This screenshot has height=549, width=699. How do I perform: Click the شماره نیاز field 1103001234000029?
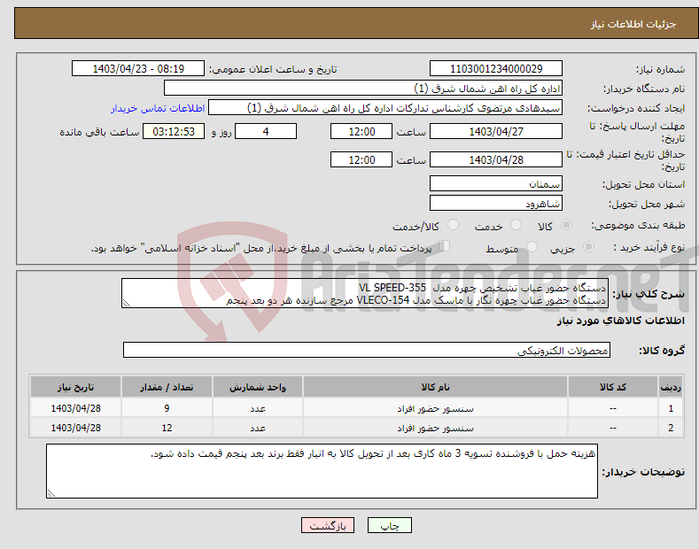[x=496, y=69]
